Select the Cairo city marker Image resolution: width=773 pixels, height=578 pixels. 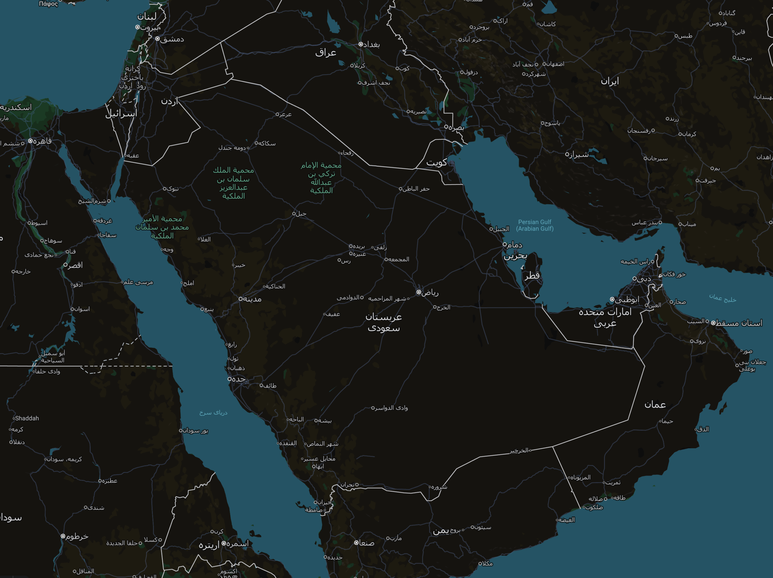[x=30, y=141]
